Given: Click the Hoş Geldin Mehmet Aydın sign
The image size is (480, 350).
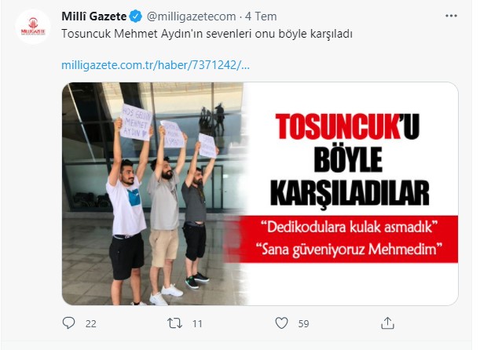Looking at the screenshot, I should (136, 122).
